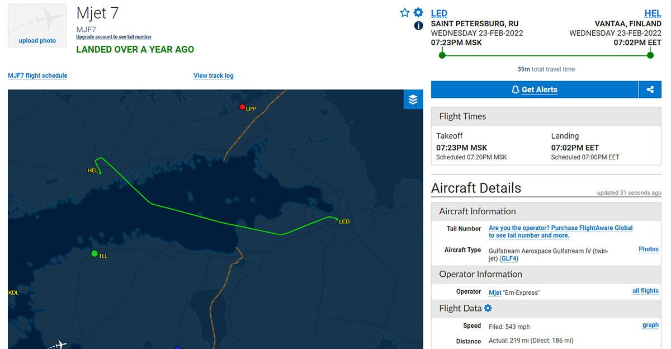Viewport: 671px width, 349px height.
Task: Open the map layers icon
Action: tap(413, 100)
